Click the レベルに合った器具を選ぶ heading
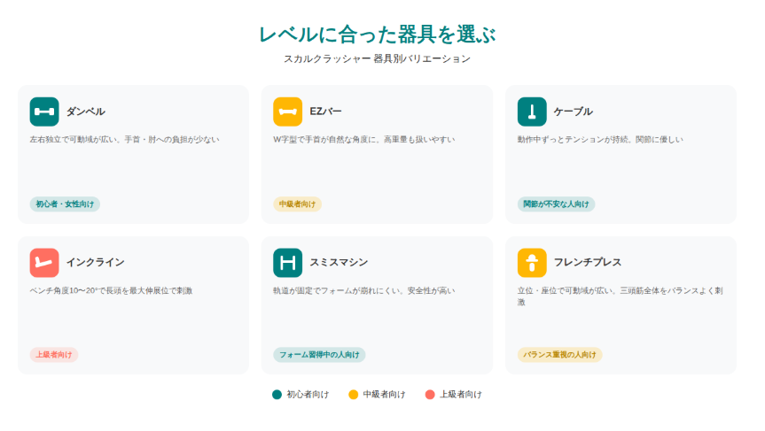Screen dimensions: 765x431 click(x=377, y=35)
